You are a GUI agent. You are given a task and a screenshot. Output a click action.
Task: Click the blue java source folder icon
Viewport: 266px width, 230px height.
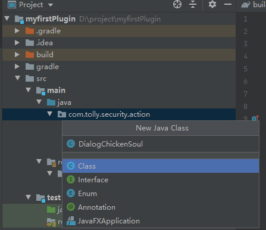51,102
